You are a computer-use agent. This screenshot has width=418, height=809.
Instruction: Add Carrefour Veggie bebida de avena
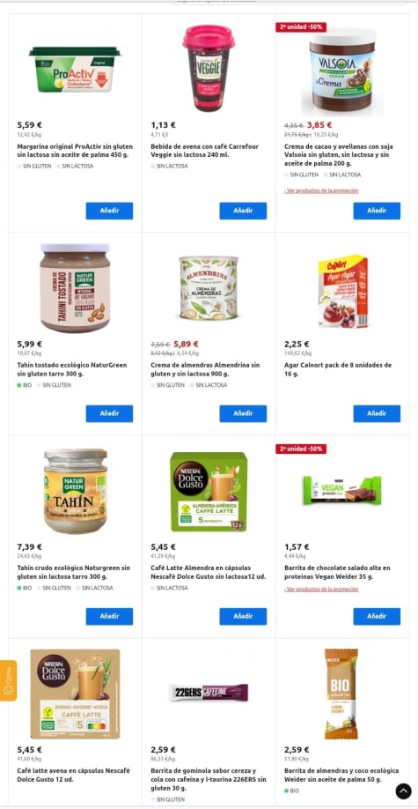click(x=243, y=211)
